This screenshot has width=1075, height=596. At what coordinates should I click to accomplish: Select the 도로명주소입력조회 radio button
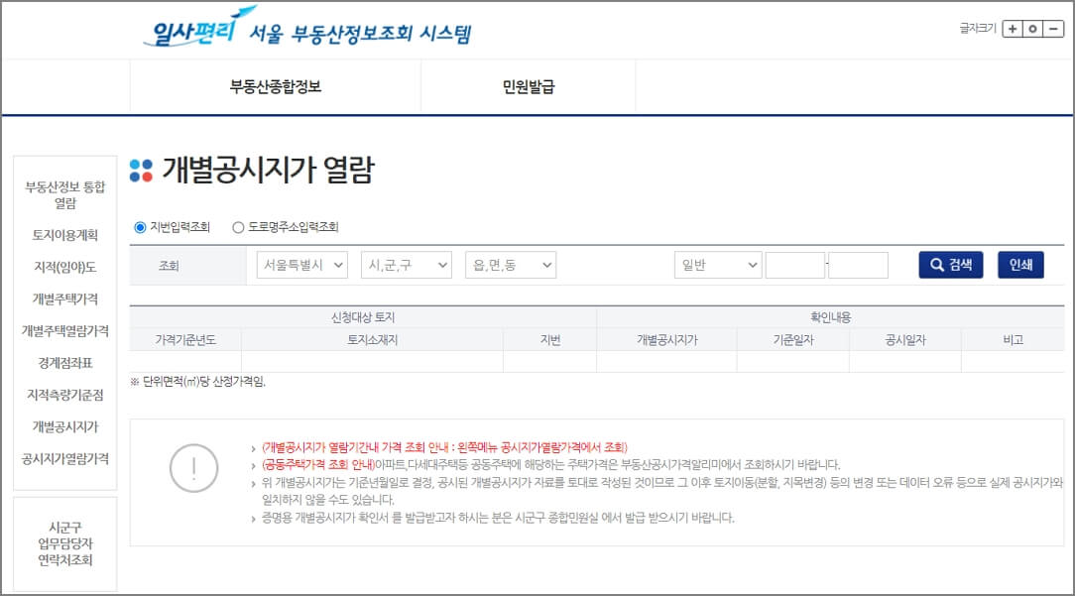238,225
